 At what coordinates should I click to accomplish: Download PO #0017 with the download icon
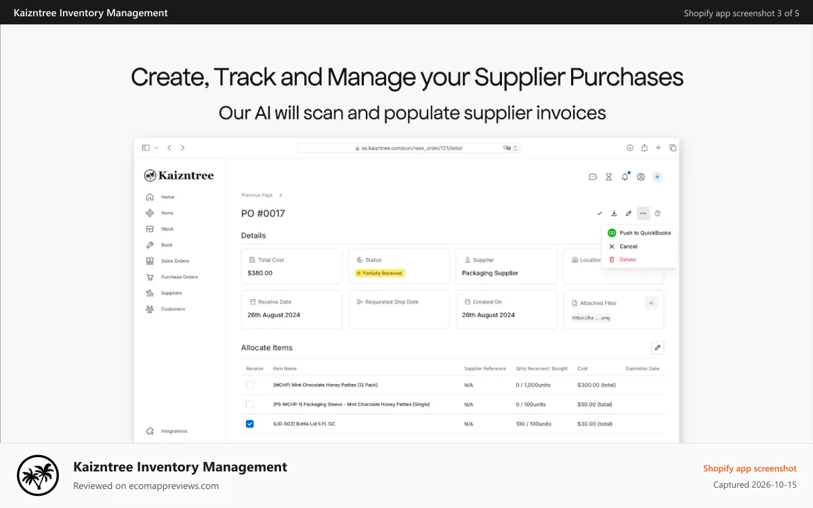click(x=614, y=213)
